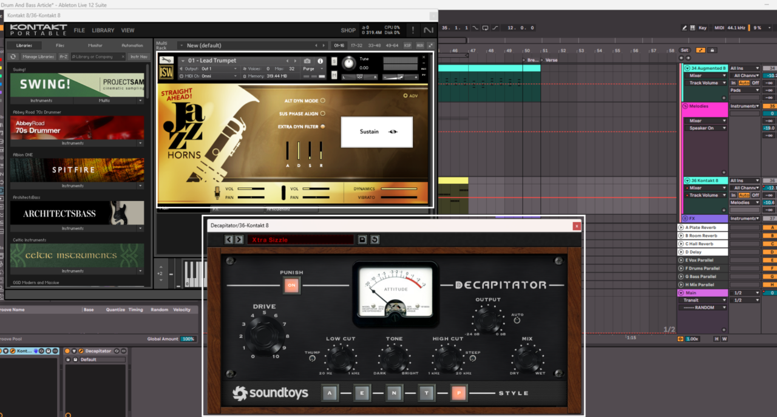
Task: Click the Native Instruments logo icon
Action: click(429, 30)
